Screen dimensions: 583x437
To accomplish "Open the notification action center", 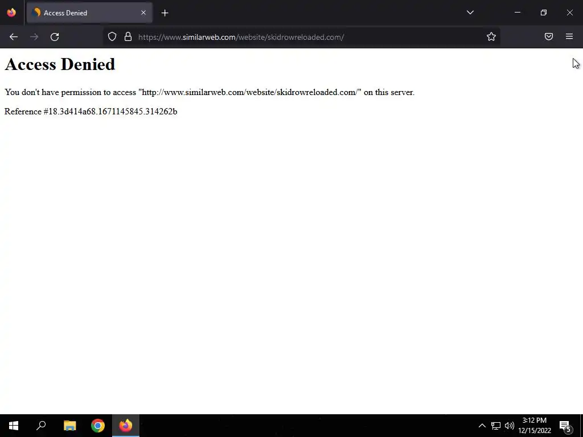I will pyautogui.click(x=565, y=426).
